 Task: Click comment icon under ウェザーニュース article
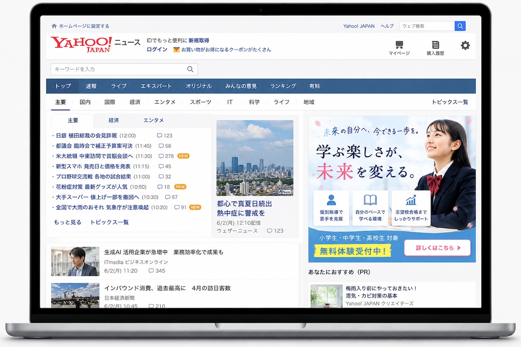coord(269,231)
